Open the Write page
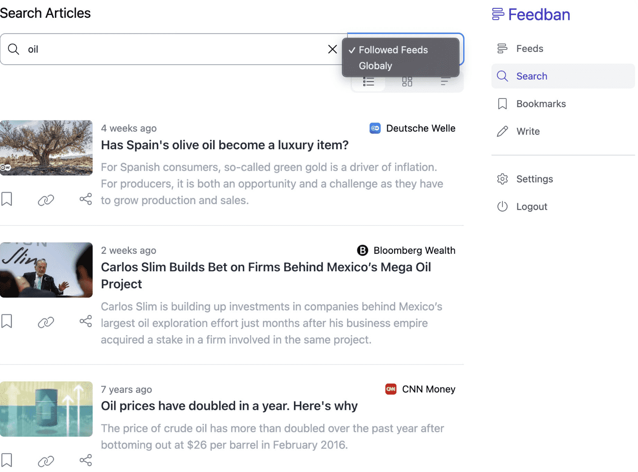The height and width of the screenshot is (472, 638). click(528, 131)
